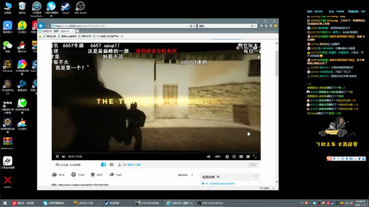Open venom red X desktop shortcut

pos(8,182)
